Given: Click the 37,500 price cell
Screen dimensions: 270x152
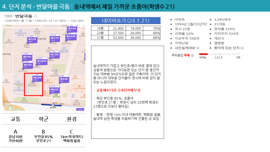Looking at the screenshot, I should (117, 33).
